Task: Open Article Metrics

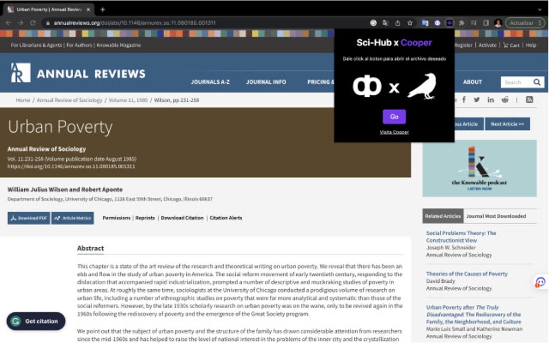Action: (73, 218)
